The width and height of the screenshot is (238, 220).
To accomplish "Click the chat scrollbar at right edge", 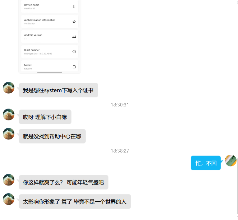I will (237, 187).
